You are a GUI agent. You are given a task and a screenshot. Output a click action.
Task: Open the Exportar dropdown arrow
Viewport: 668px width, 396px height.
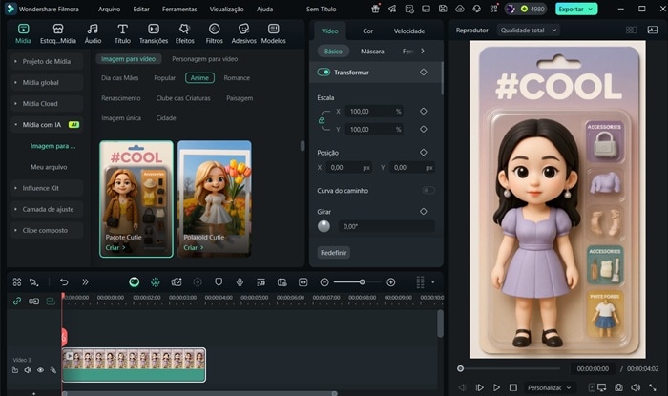point(591,9)
